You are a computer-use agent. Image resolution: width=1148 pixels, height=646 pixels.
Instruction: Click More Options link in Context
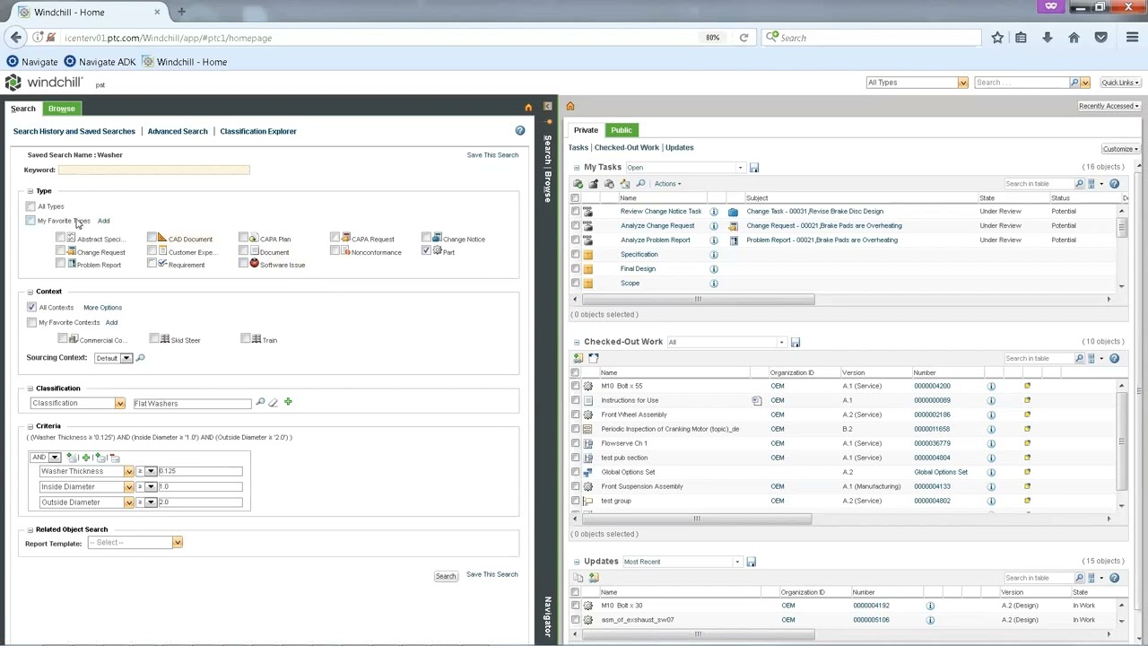pyautogui.click(x=102, y=308)
